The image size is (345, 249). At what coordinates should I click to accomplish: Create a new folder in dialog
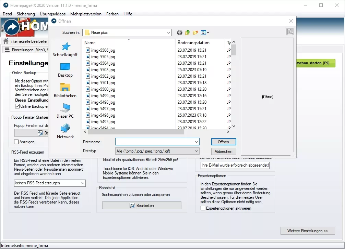coord(195,32)
